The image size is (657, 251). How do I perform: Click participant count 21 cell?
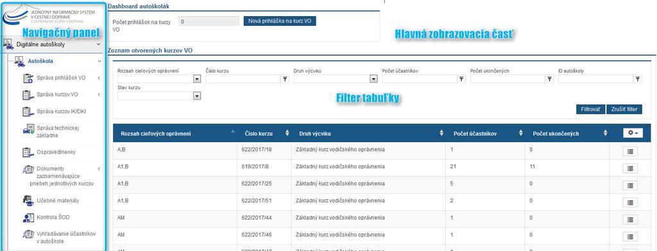coord(485,168)
